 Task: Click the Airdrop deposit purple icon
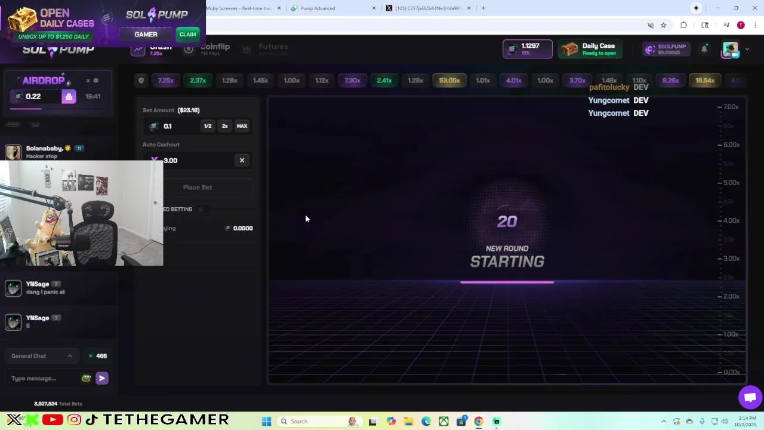(x=69, y=97)
